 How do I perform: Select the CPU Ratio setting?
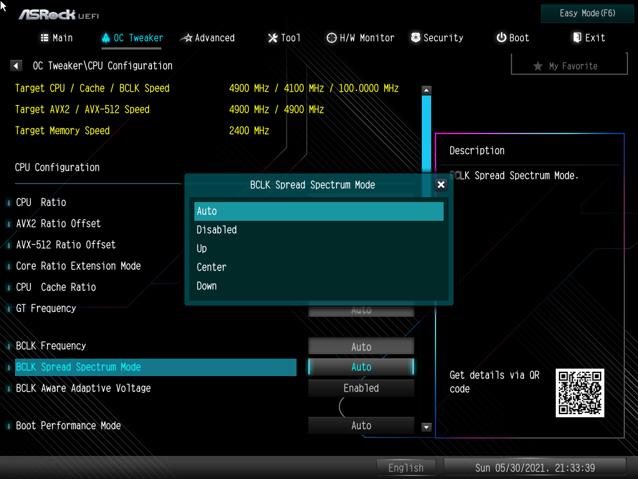point(40,203)
